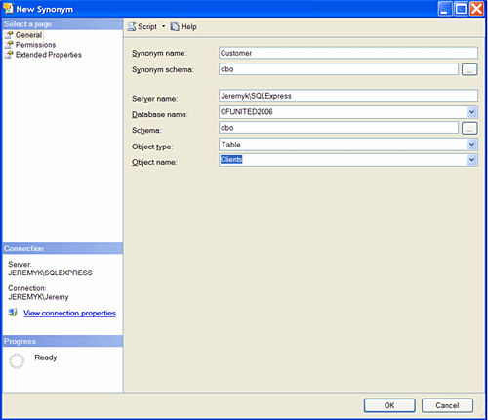This screenshot has width=488, height=420.
Task: Click the Script toolbar icon
Action: [132, 27]
